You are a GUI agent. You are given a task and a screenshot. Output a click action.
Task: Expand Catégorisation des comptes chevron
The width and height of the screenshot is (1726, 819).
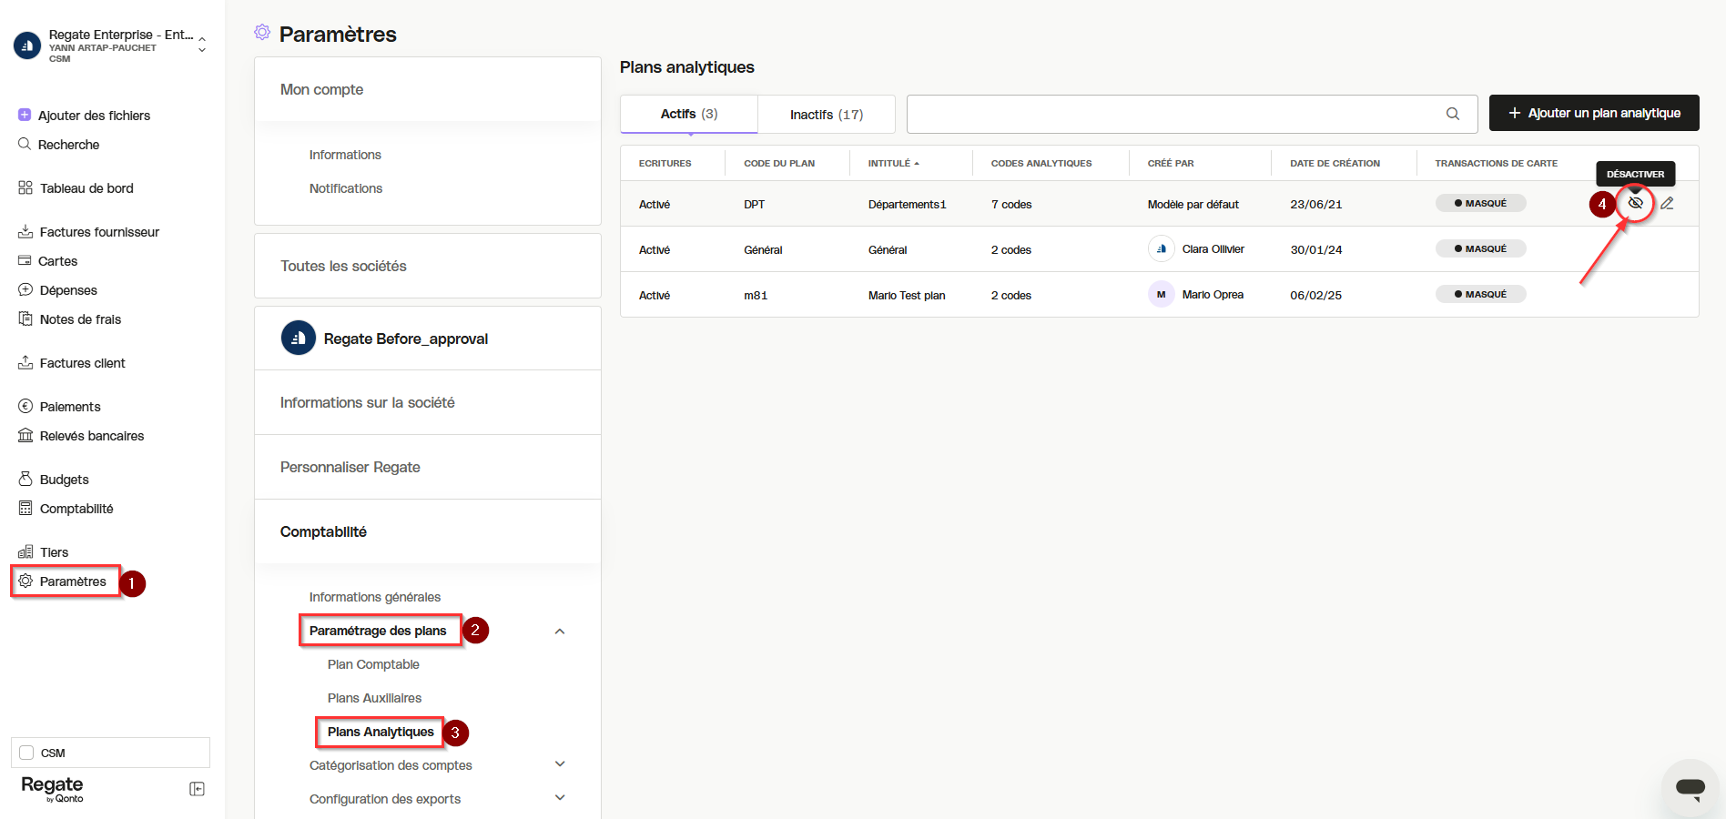point(560,764)
